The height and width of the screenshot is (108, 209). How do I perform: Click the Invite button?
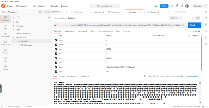pos(164,6)
